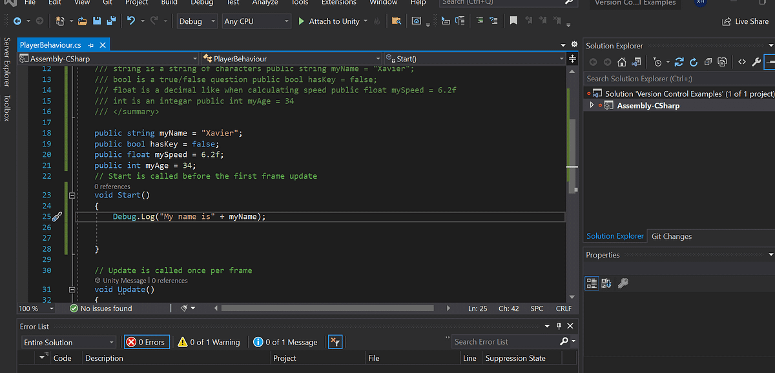The height and width of the screenshot is (373, 775).
Task: Click the Find in Files toolbar icon
Action: pyautogui.click(x=397, y=21)
